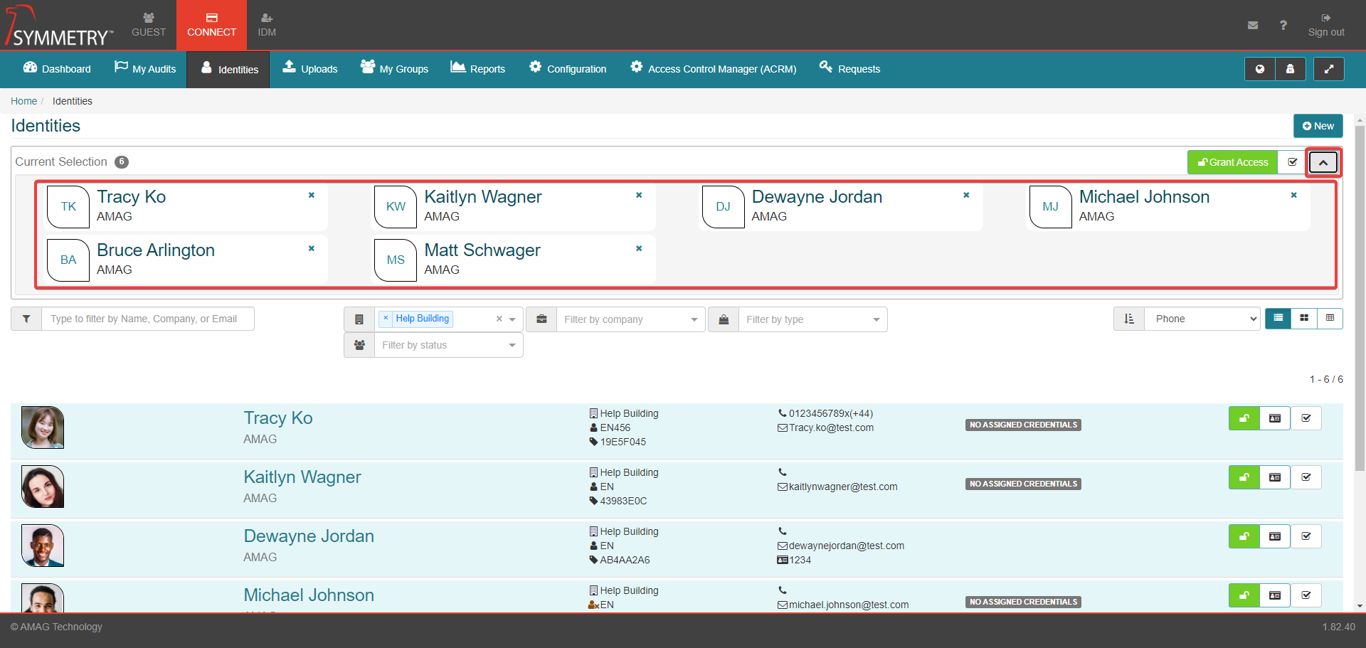The image size is (1366, 648).
Task: Open the Filter by company dropdown
Action: tap(630, 319)
